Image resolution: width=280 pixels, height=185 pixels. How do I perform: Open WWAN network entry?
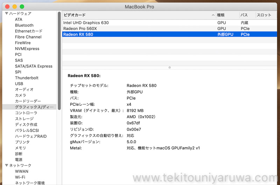[22, 171]
